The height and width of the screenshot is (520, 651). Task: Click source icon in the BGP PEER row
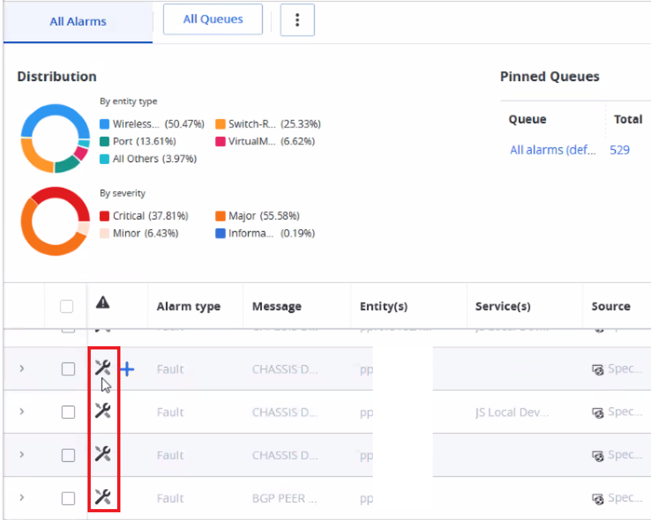[598, 498]
